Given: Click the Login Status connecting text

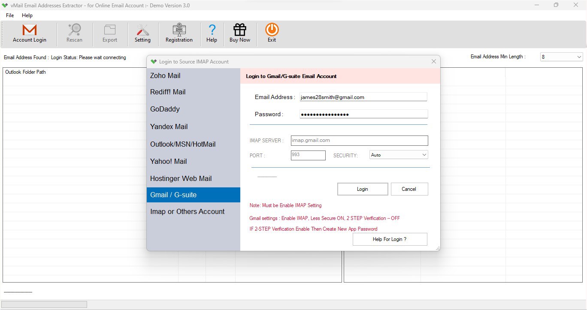Looking at the screenshot, I should 88,57.
